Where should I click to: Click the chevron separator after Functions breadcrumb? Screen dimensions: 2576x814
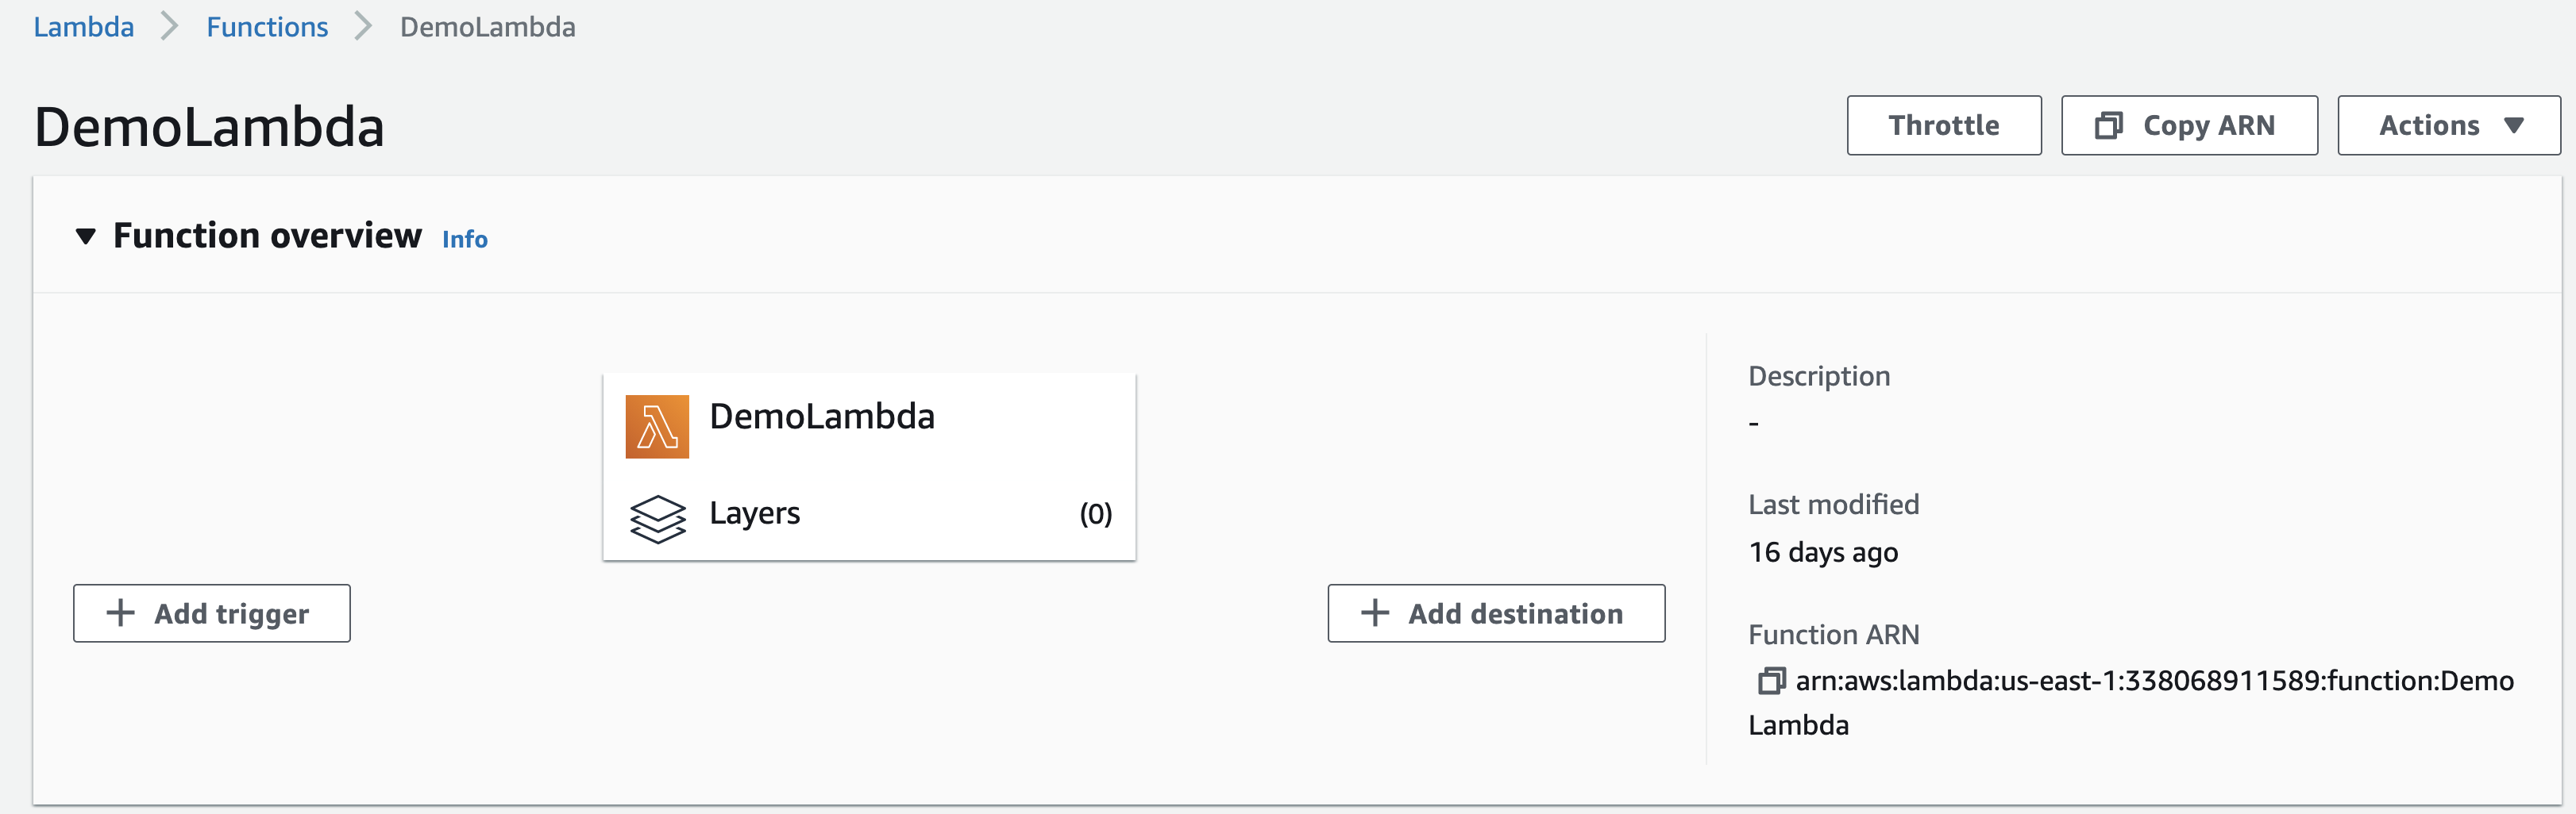tap(363, 27)
